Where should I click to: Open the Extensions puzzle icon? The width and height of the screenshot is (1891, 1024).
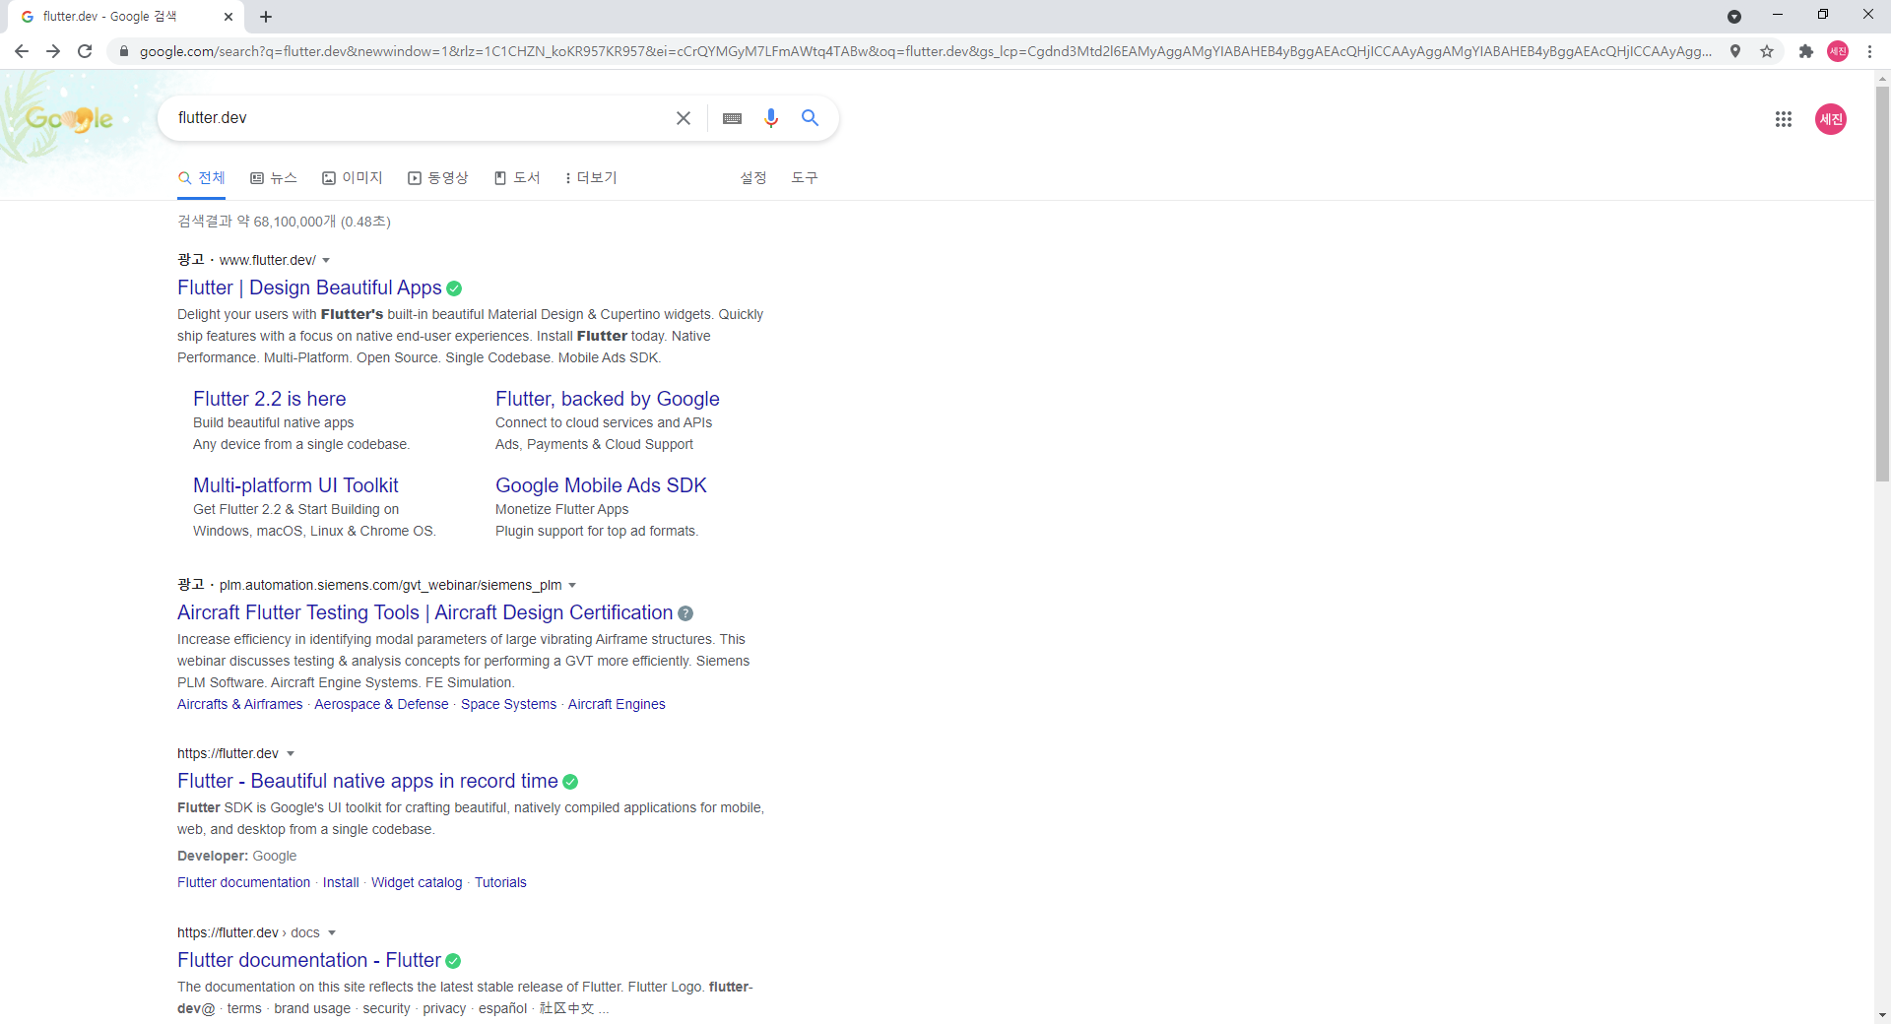(1805, 51)
